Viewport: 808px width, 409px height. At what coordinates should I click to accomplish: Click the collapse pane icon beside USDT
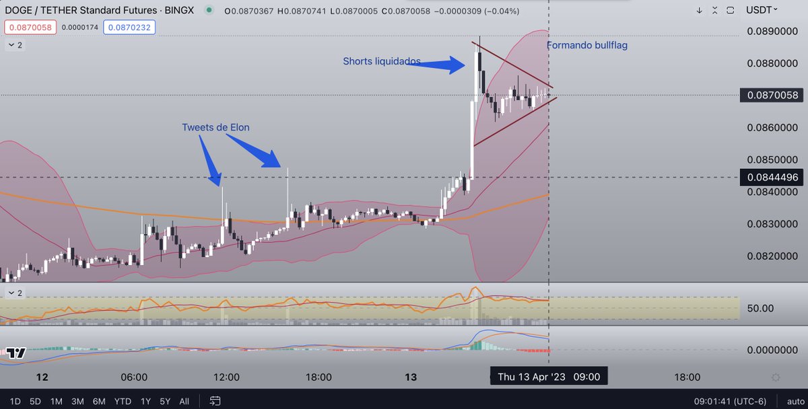pyautogui.click(x=716, y=10)
